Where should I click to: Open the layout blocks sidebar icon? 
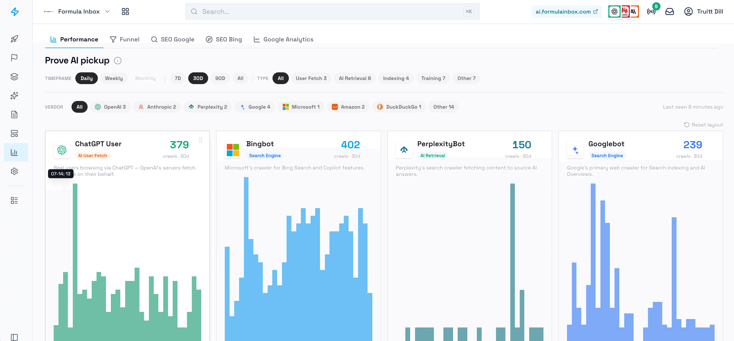(x=14, y=133)
